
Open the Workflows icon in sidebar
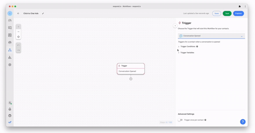[10, 50]
